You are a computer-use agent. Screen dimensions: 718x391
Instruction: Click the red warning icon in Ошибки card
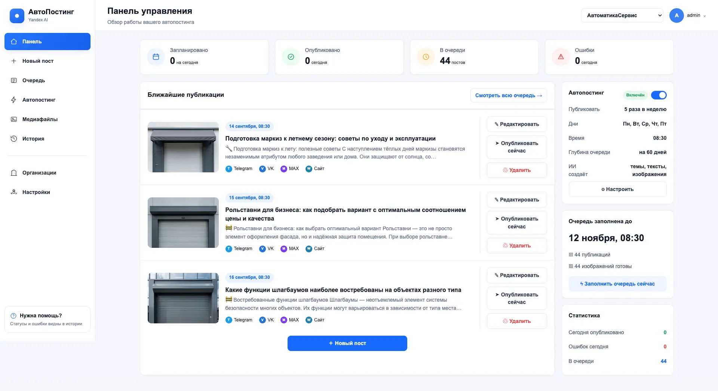(561, 57)
